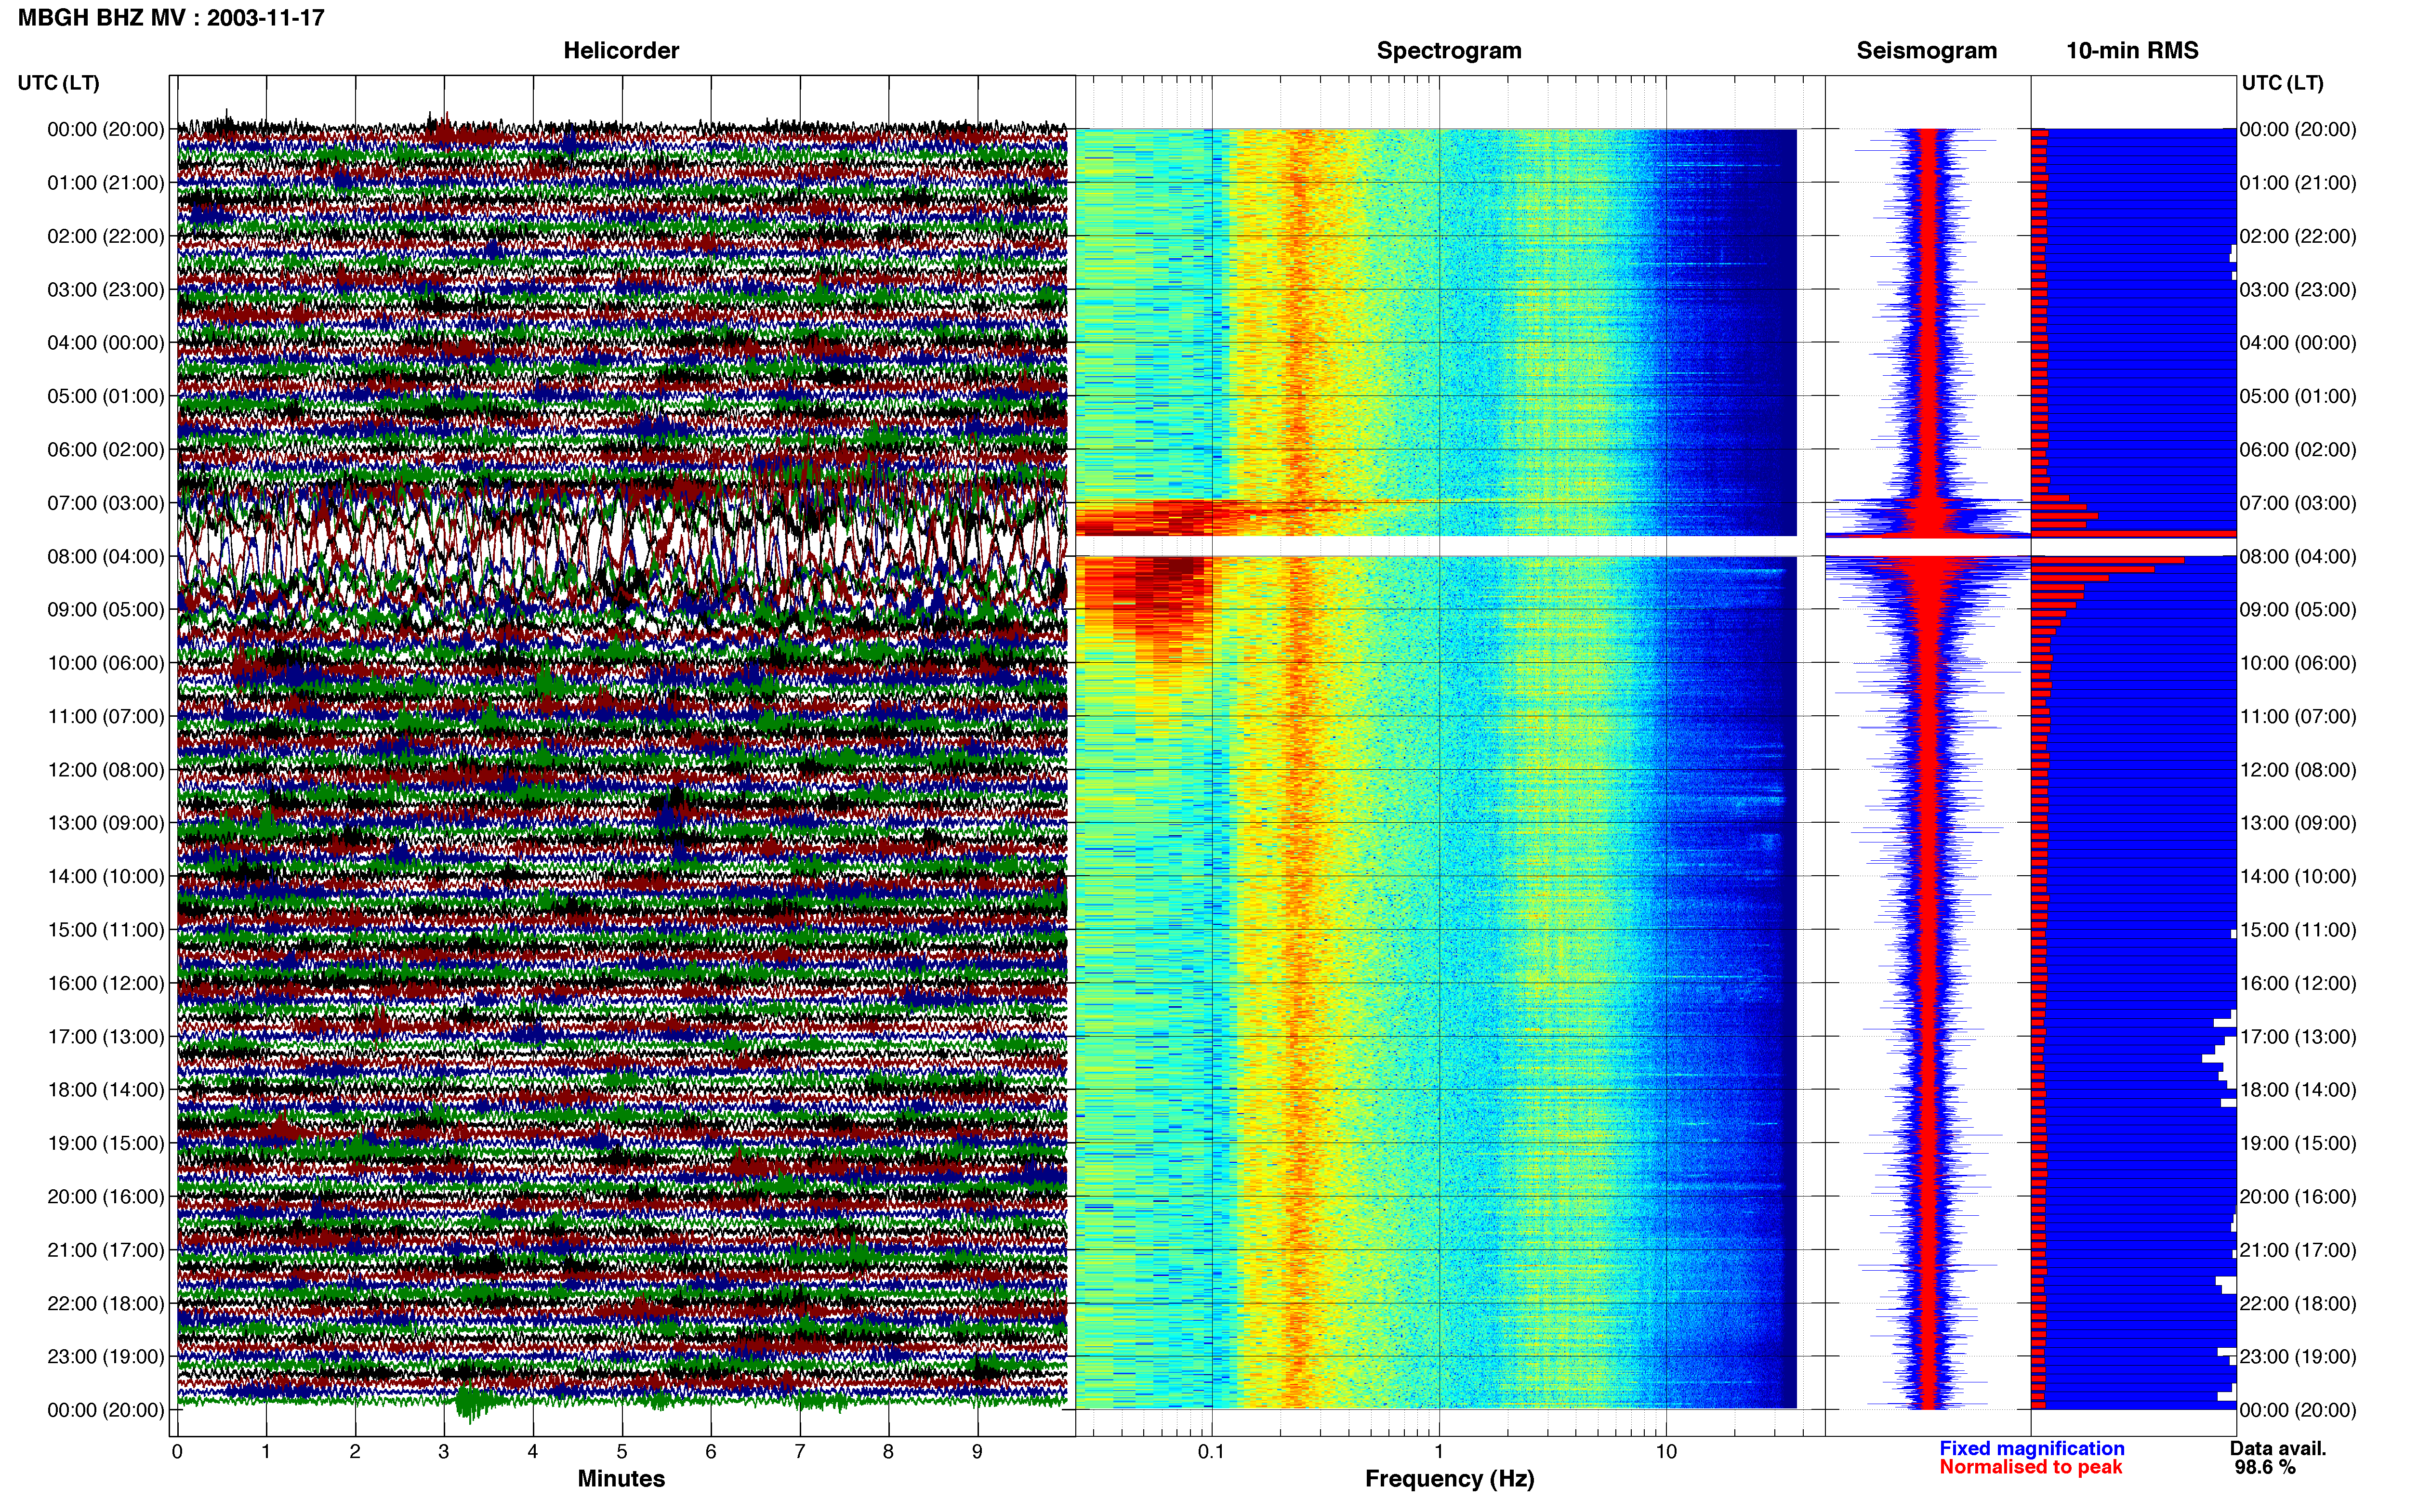Click the 9 tick on the Minutes axis
The image size is (2418, 1512).
pos(977,1451)
